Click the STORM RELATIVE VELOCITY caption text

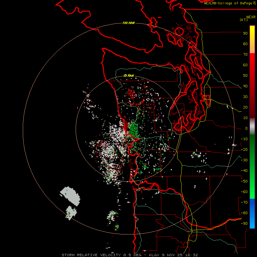click(x=91, y=255)
